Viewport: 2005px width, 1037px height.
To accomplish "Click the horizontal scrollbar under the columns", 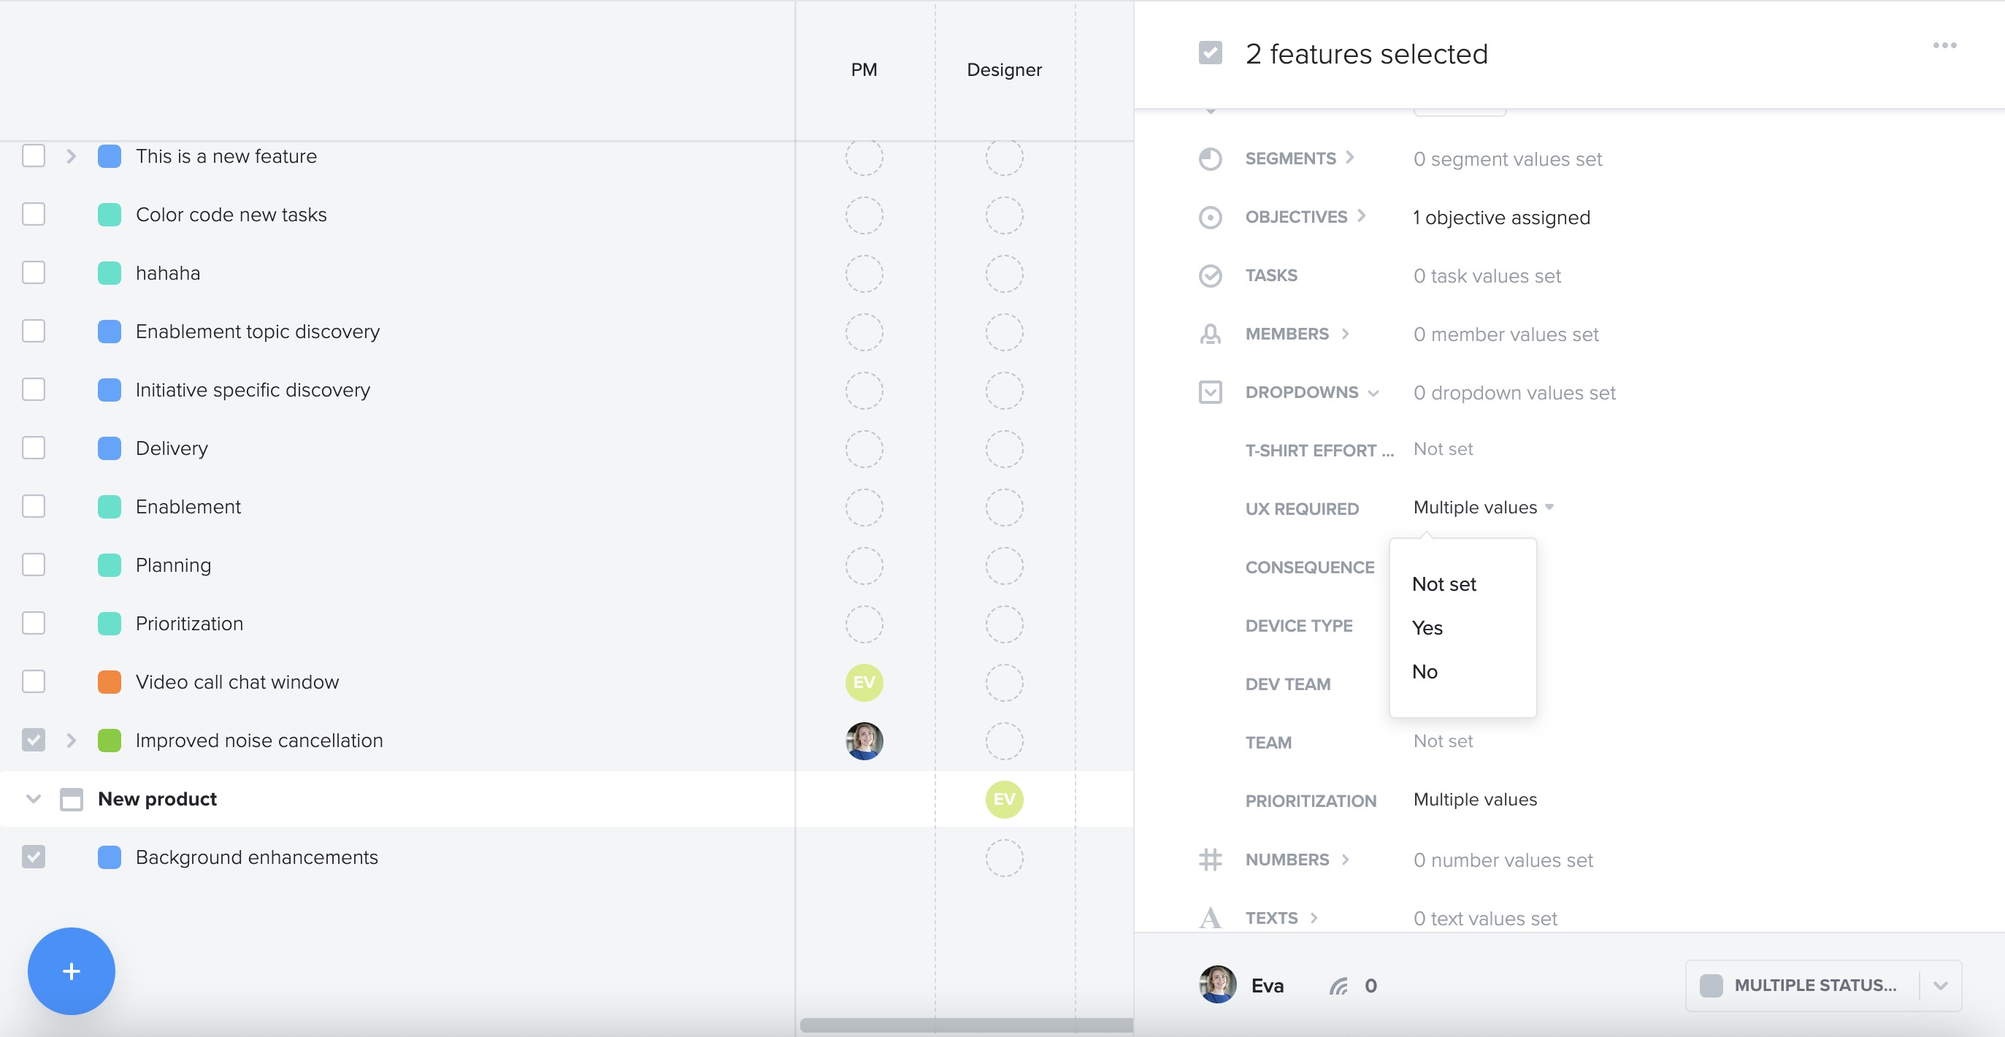I will tap(966, 1025).
